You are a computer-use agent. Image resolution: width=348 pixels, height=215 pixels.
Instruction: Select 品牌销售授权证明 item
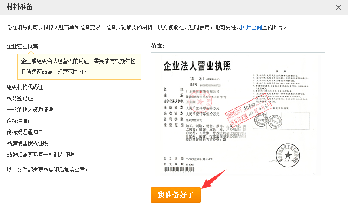pyautogui.click(x=27, y=143)
